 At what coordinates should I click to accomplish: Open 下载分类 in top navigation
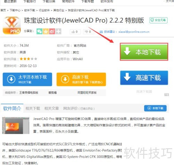tap(49, 1)
